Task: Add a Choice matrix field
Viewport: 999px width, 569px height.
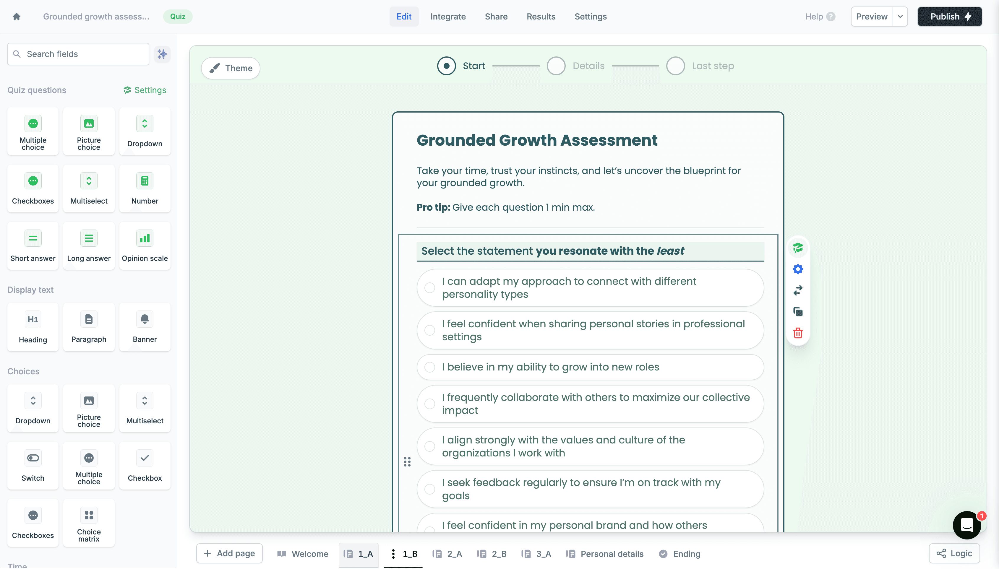Action: click(x=89, y=523)
